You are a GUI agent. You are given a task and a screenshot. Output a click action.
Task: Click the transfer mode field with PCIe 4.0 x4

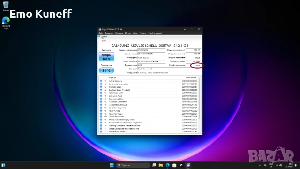151,61
